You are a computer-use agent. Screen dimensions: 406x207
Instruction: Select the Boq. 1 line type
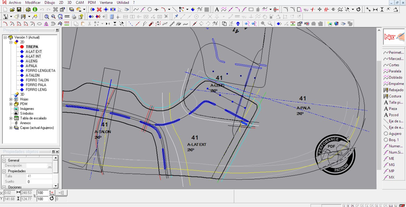[394, 140]
